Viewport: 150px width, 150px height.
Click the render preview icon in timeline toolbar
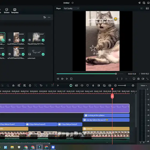(x=82, y=85)
